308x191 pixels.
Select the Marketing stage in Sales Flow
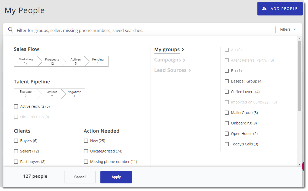[x=26, y=61]
